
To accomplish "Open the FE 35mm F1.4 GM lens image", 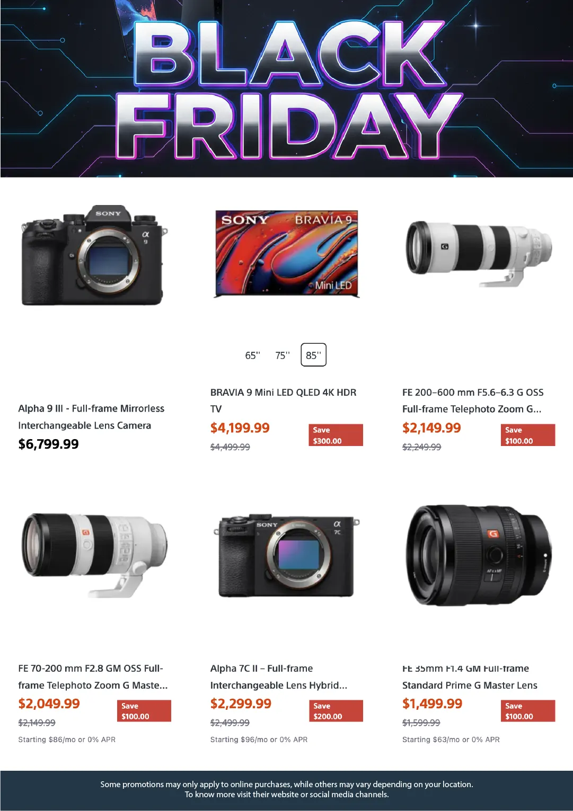I will click(479, 555).
